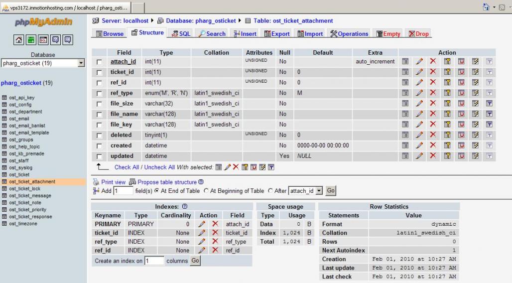512x283 pixels.
Task: Click the With selected drop X icon
Action: click(236, 167)
